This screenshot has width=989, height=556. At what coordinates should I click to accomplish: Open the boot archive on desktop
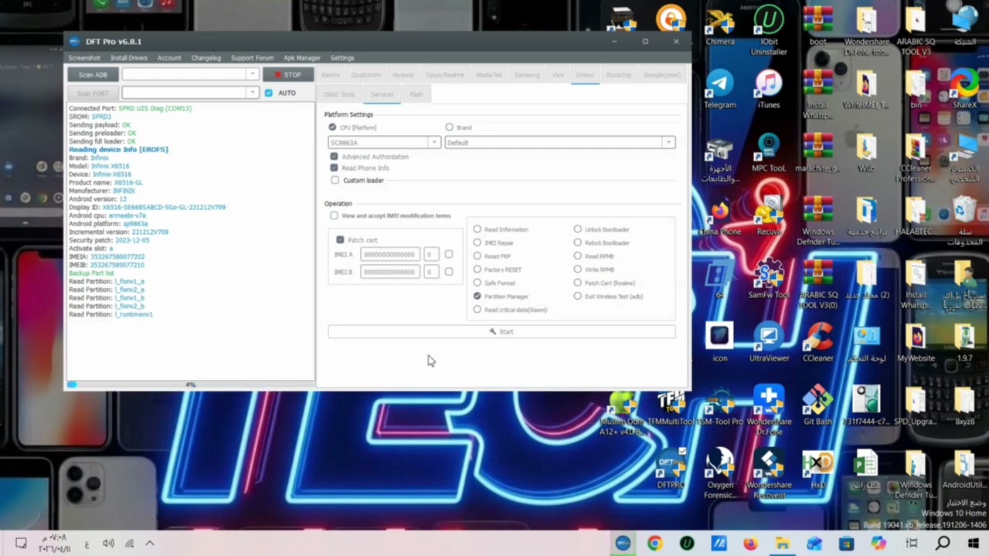coord(817,25)
